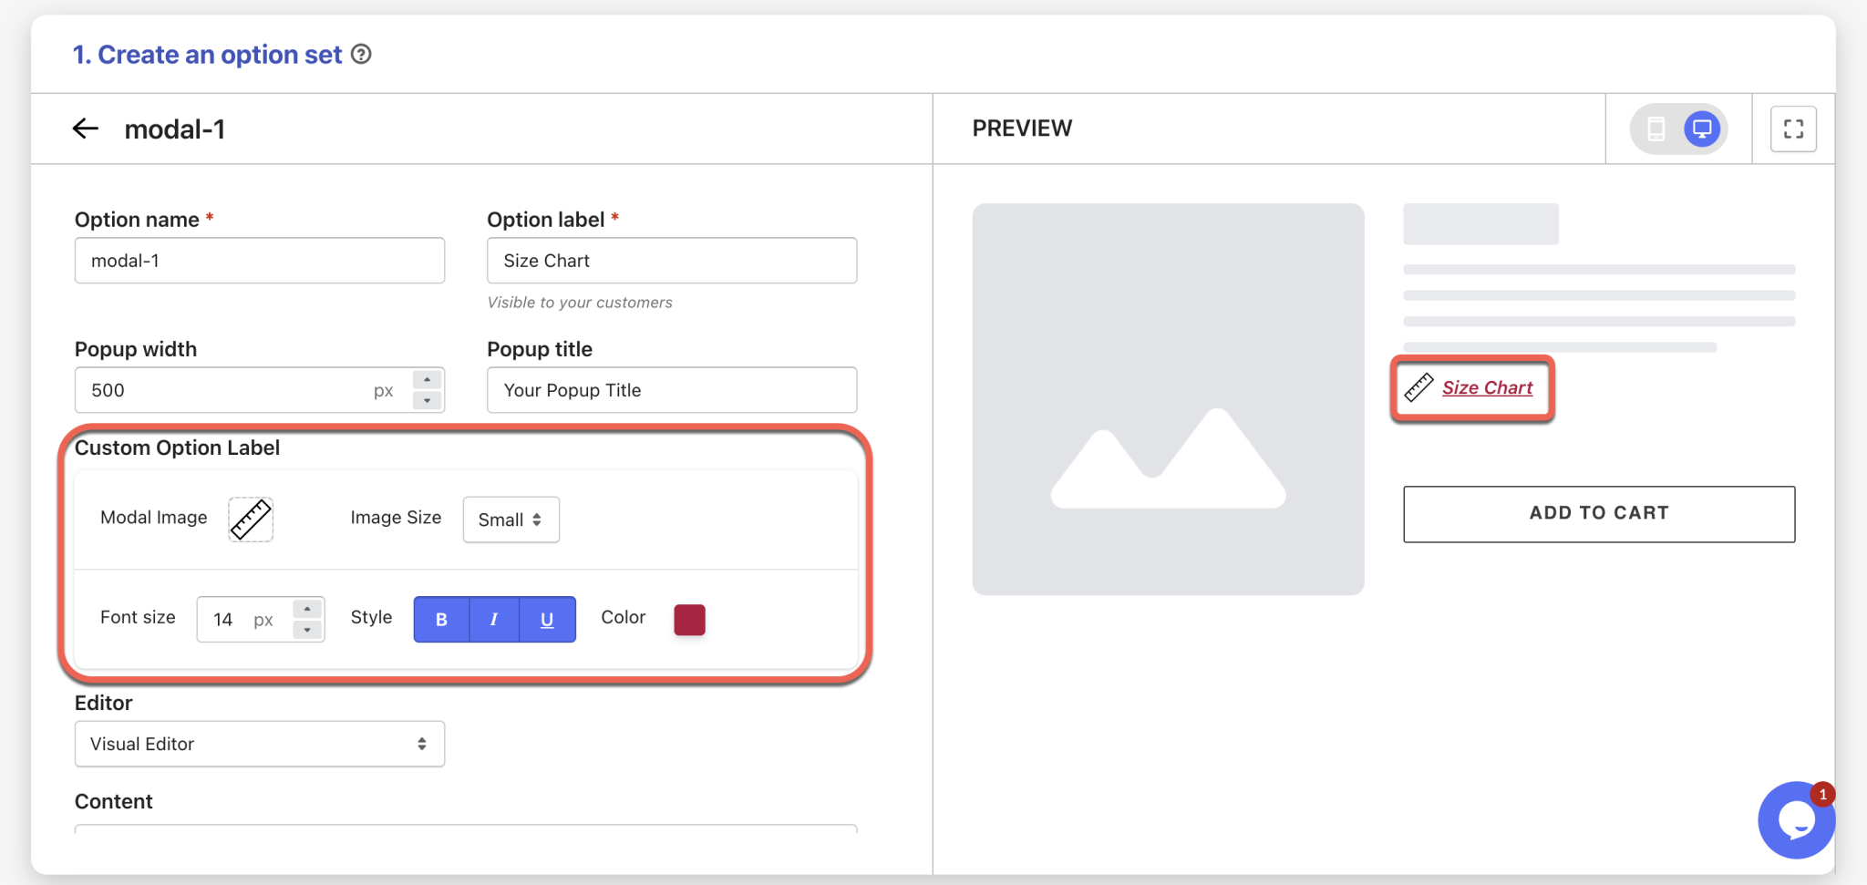Click the ruler icon beside Size Chart preview
The width and height of the screenshot is (1867, 885).
coord(1419,387)
